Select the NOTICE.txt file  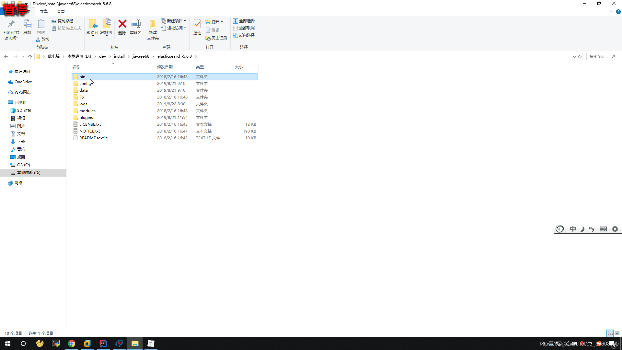pos(164,131)
